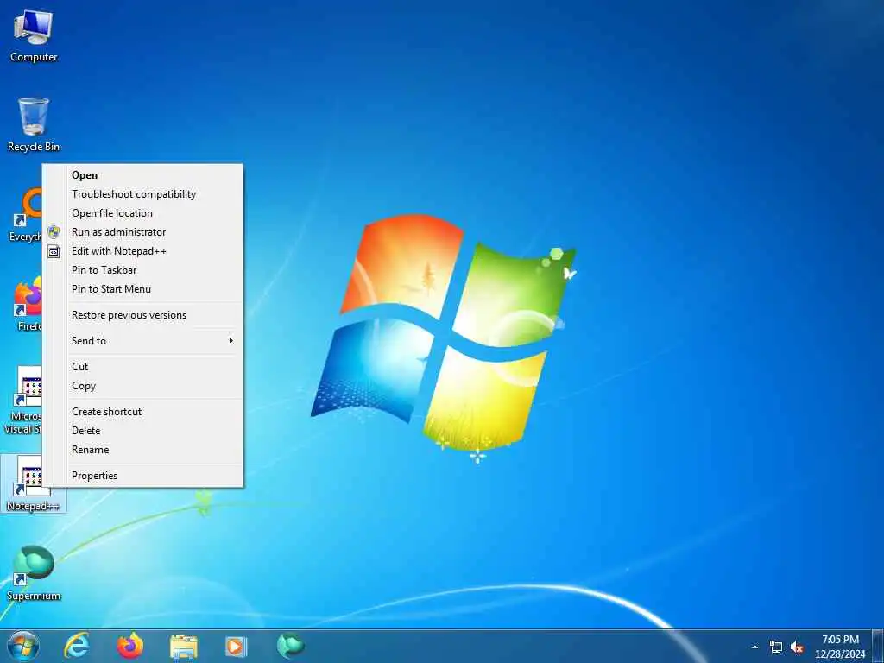Choose Copy in the context menu
Image resolution: width=884 pixels, height=663 pixels.
(x=143, y=386)
